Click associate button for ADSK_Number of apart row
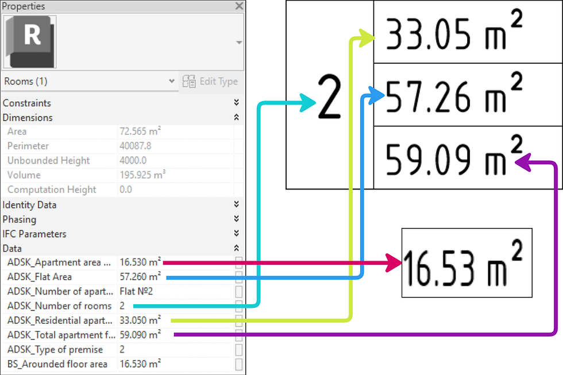Screen dimensions: 563x375 [239, 292]
